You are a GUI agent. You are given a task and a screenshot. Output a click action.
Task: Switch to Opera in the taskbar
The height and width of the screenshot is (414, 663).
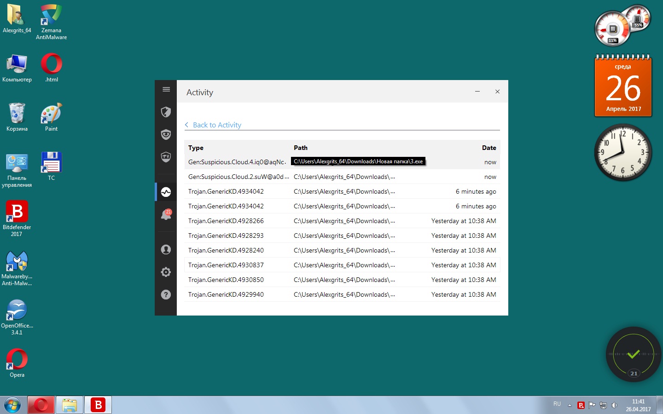(41, 405)
